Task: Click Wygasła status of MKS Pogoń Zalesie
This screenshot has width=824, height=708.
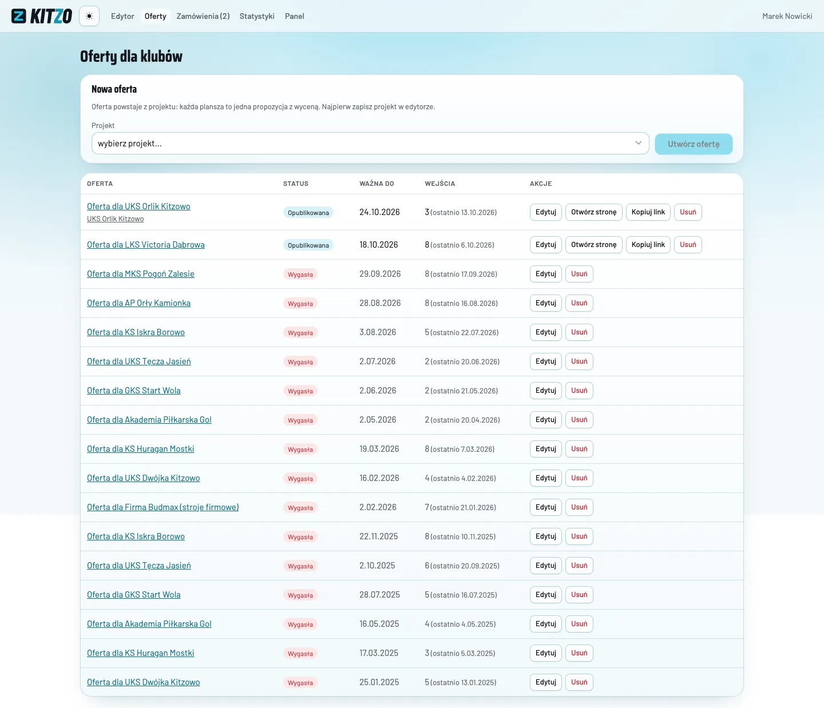Action: click(300, 275)
